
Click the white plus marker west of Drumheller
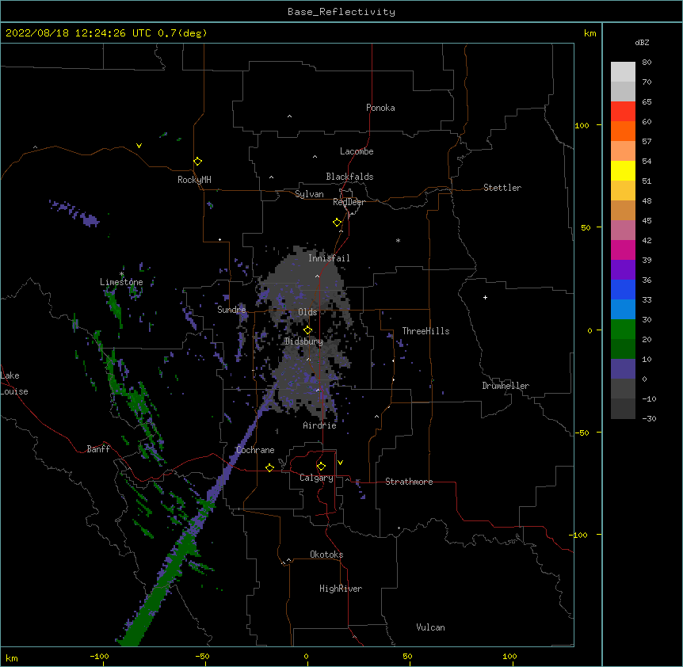tap(485, 297)
